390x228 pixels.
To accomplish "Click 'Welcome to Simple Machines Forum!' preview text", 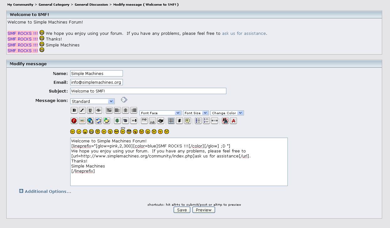I will tap(45, 22).
